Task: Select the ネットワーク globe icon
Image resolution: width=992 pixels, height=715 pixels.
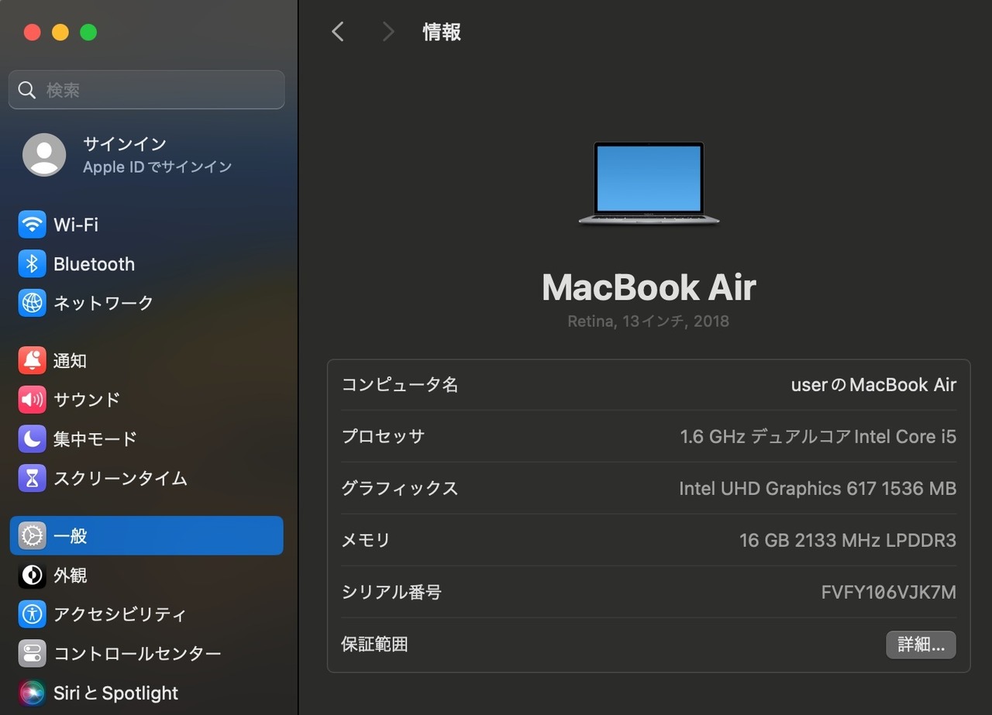Action: tap(32, 303)
